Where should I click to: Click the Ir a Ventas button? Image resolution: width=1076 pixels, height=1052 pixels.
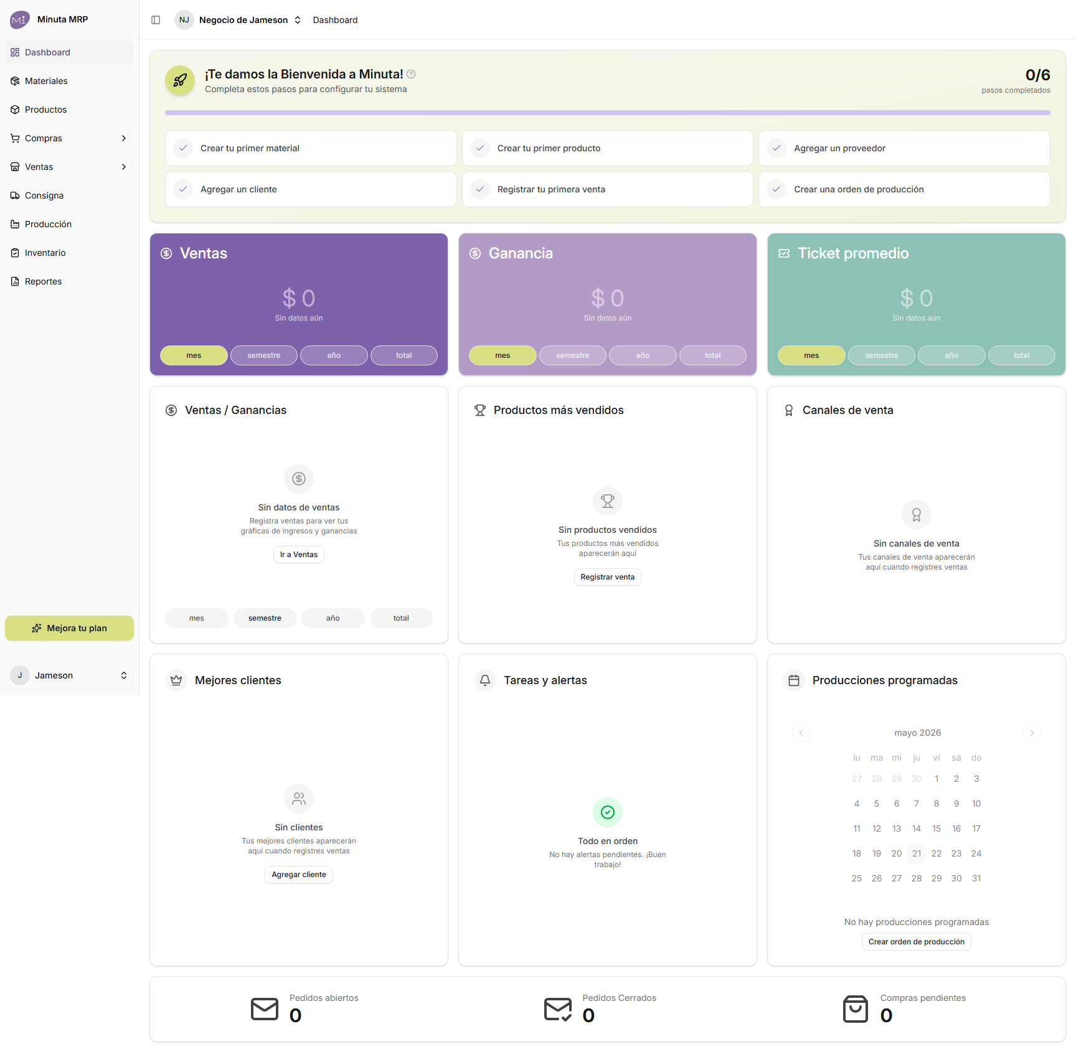pyautogui.click(x=299, y=555)
